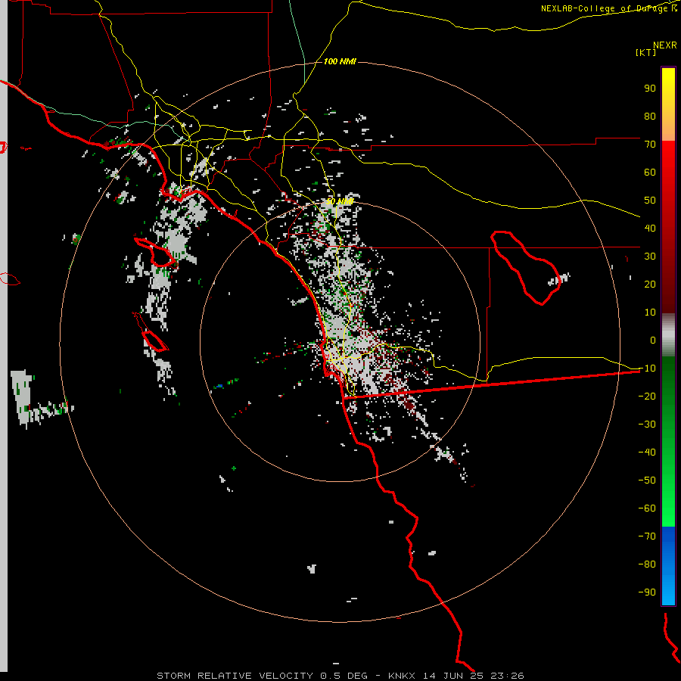Click the 100 NMI range ring label
This screenshot has height=681, width=681.
coord(340,62)
